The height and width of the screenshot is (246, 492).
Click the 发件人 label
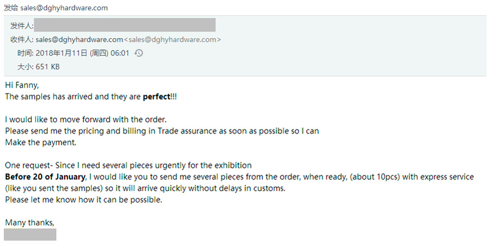22,26
